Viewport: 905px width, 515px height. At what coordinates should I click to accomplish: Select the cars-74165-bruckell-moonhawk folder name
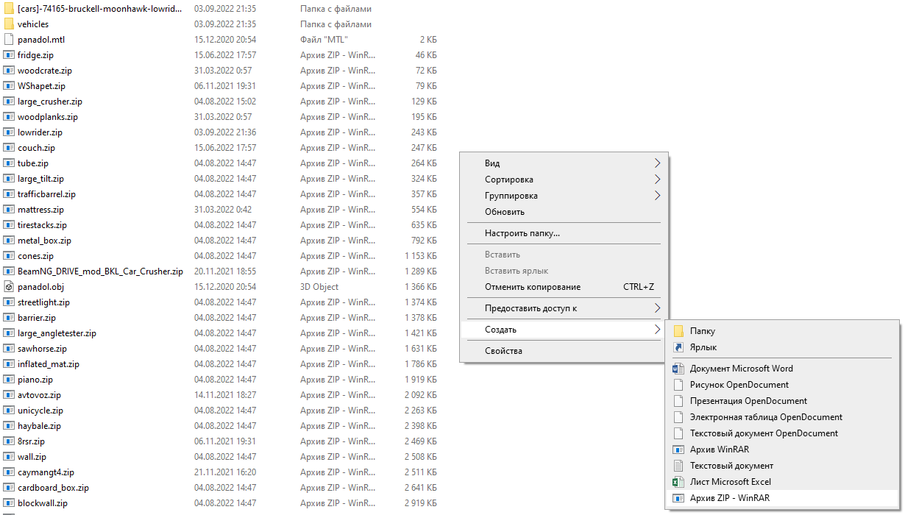(x=100, y=9)
